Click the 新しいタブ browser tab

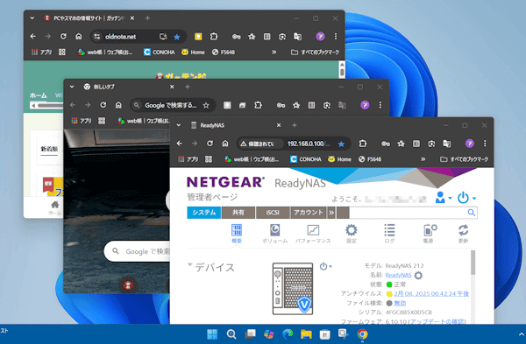[x=129, y=87]
